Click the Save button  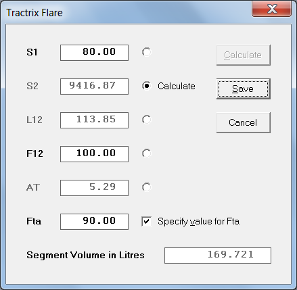click(244, 89)
